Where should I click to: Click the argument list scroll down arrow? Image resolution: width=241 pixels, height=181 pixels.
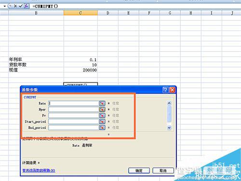[169, 128]
